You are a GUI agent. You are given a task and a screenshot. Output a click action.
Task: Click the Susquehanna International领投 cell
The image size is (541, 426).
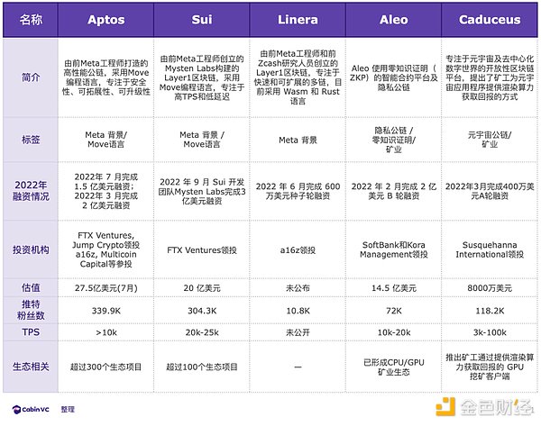490,249
